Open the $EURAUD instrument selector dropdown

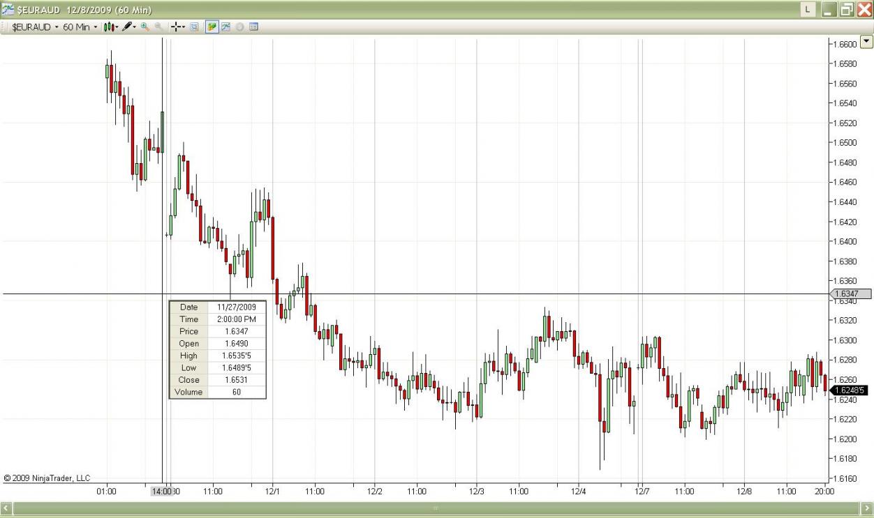point(34,27)
